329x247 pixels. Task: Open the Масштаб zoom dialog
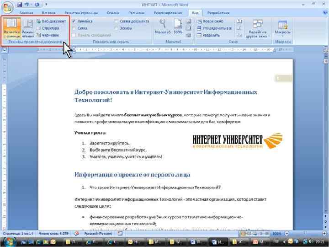click(163, 27)
